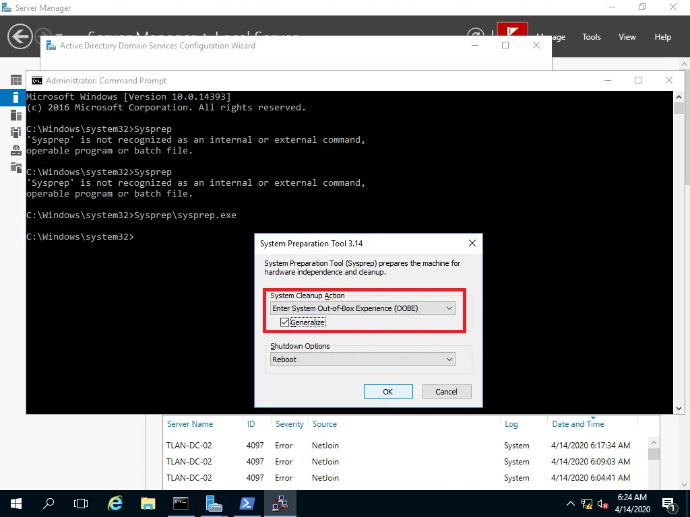
Task: Click down arrow of Command Prompt scrollbar
Action: (x=679, y=409)
